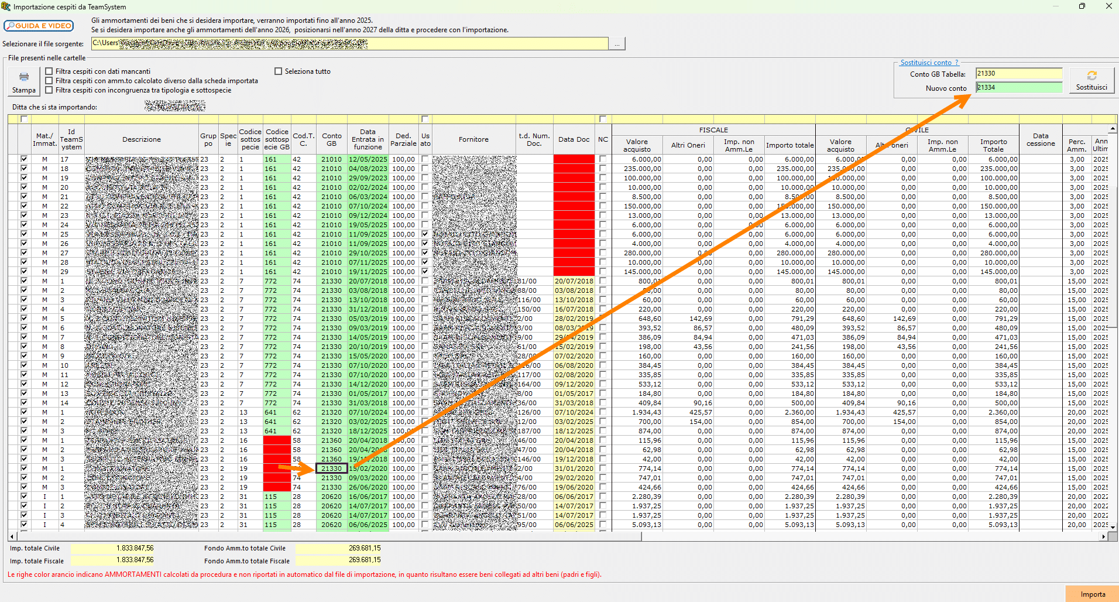Toggle the header checkbox above NC column
The width and height of the screenshot is (1119, 602).
603,119
